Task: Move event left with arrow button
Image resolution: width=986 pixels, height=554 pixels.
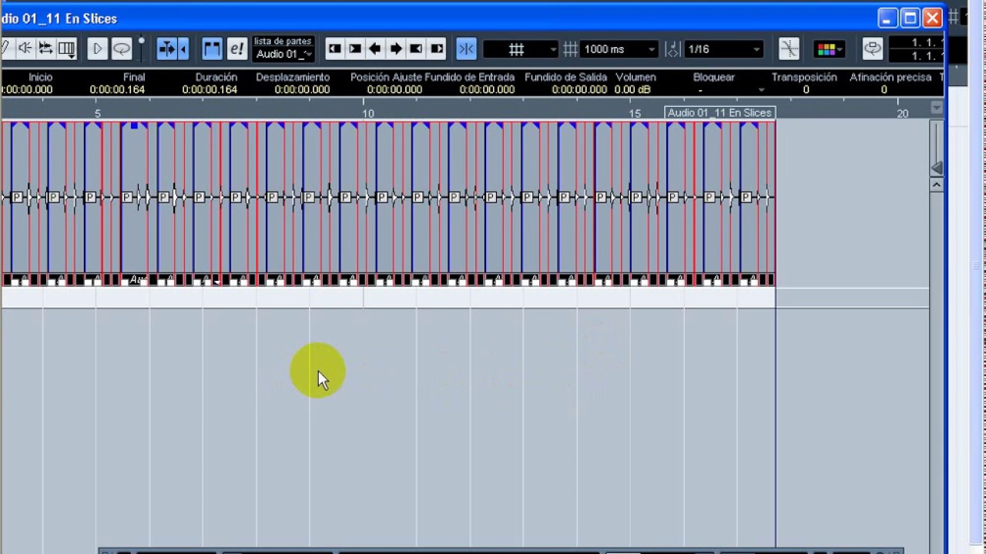Action: pos(375,48)
